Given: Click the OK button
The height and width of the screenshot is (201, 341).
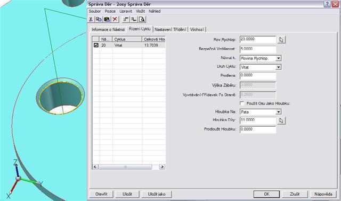Looking at the screenshot, I should (266, 194).
